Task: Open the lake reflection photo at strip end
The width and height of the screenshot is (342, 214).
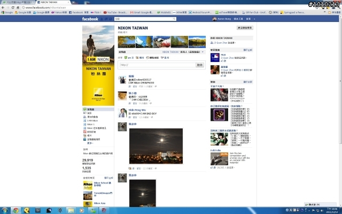Action: (x=197, y=42)
